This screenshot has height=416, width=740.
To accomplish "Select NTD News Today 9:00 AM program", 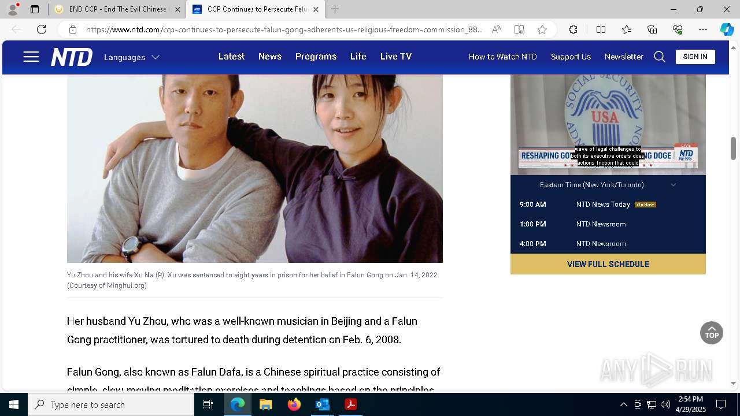I will [x=608, y=205].
